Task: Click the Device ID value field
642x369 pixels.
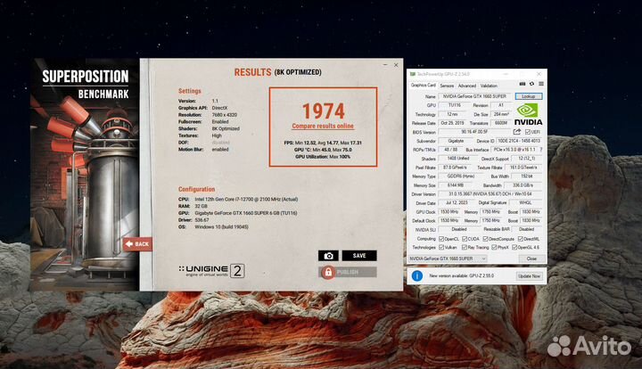Action: [x=519, y=141]
